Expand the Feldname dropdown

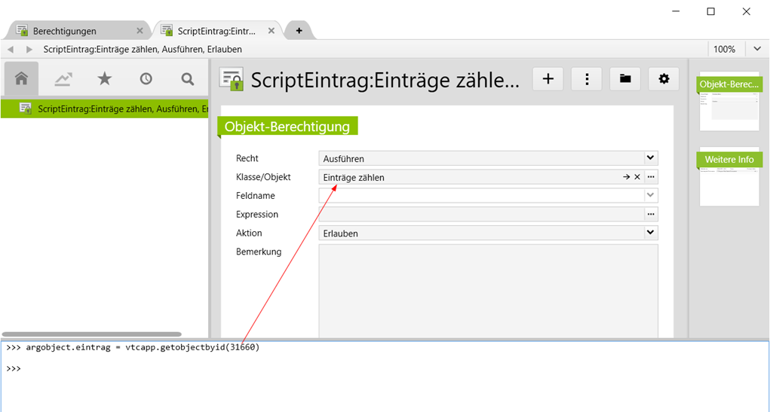click(650, 196)
